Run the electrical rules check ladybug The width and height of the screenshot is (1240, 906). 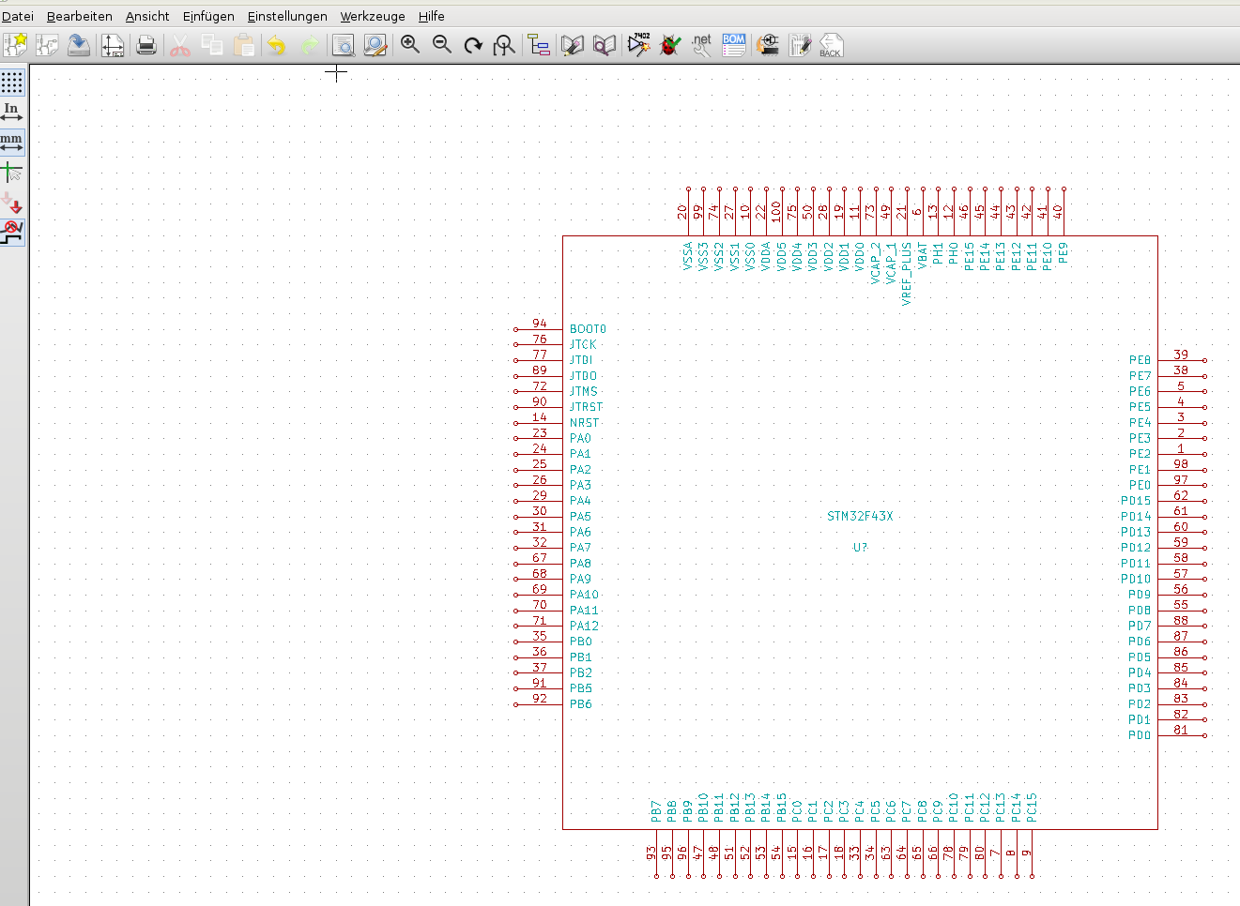tap(670, 45)
